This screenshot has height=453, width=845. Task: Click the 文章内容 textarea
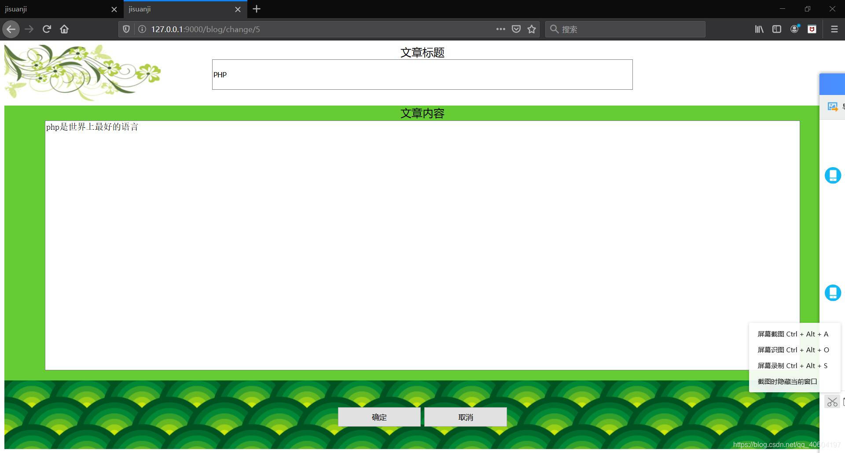(x=422, y=245)
